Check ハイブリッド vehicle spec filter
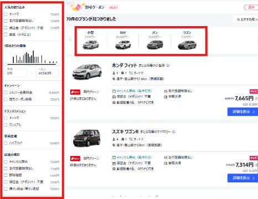Screen dimensions: 258x199 pyautogui.click(x=6, y=143)
